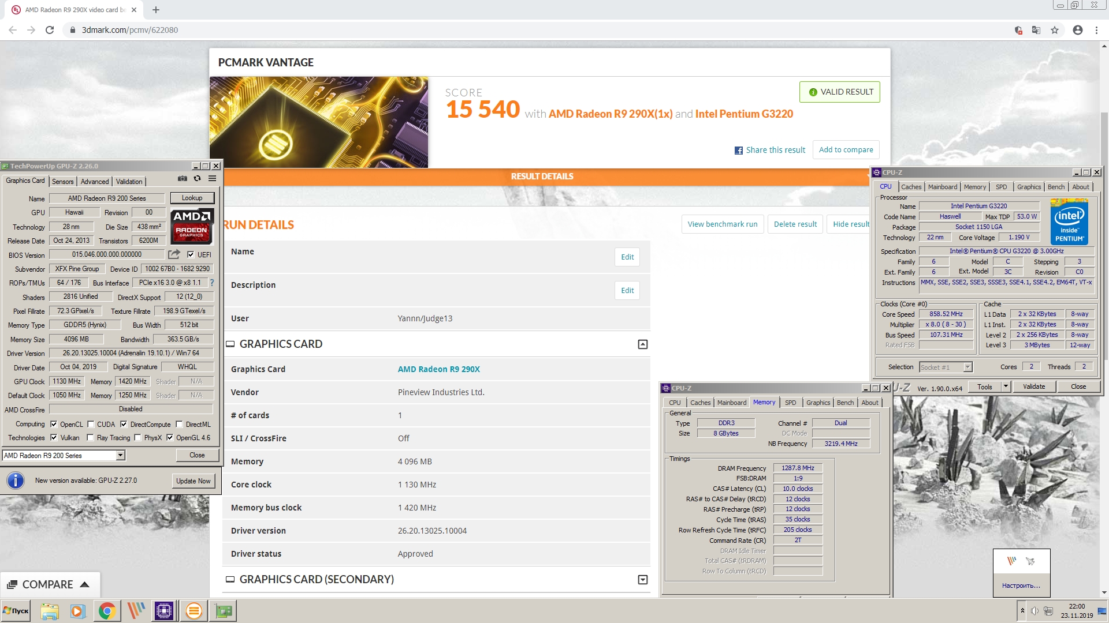Click the browser reload page icon
Screen dimensions: 1109x623
(x=50, y=30)
